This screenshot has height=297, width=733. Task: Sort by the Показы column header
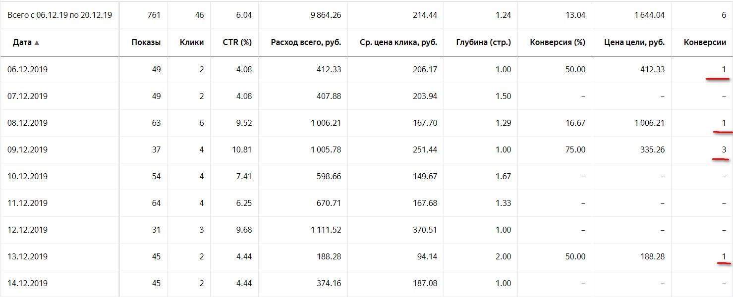click(146, 43)
